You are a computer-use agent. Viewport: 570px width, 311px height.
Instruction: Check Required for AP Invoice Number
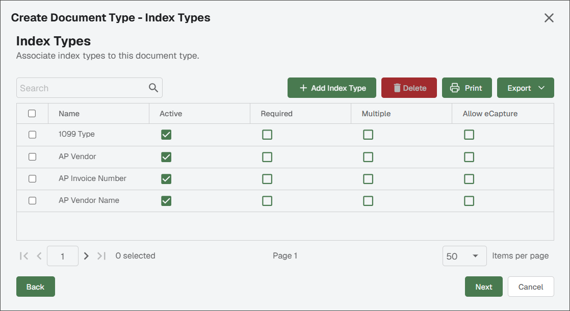coord(267,179)
